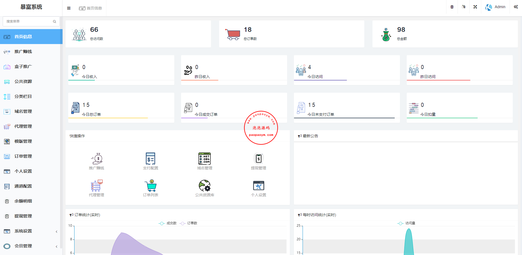Open 域名管理 quick action icon

point(204,159)
